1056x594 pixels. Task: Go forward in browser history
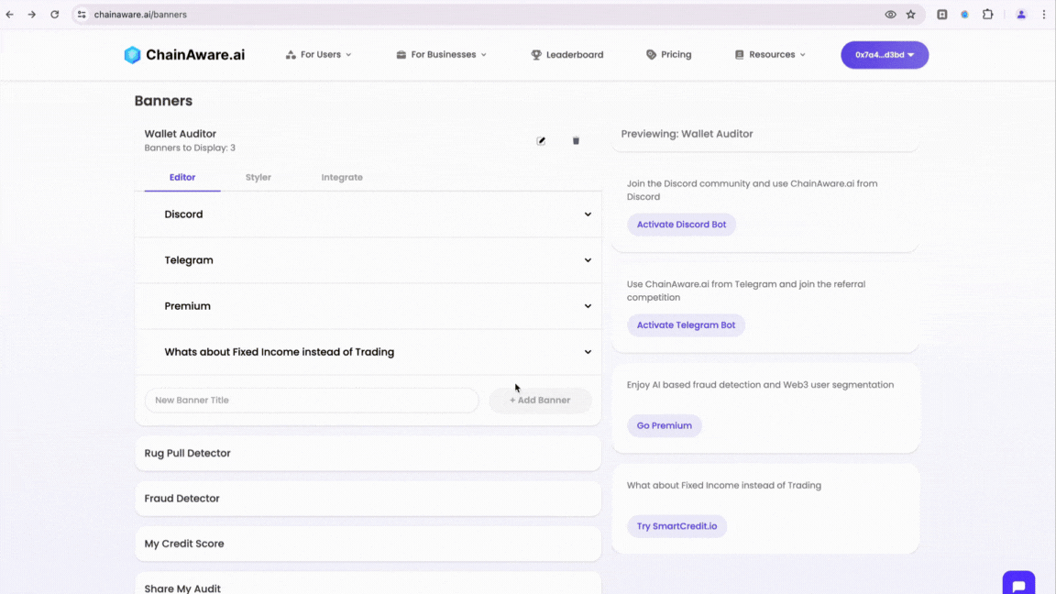pyautogui.click(x=32, y=14)
